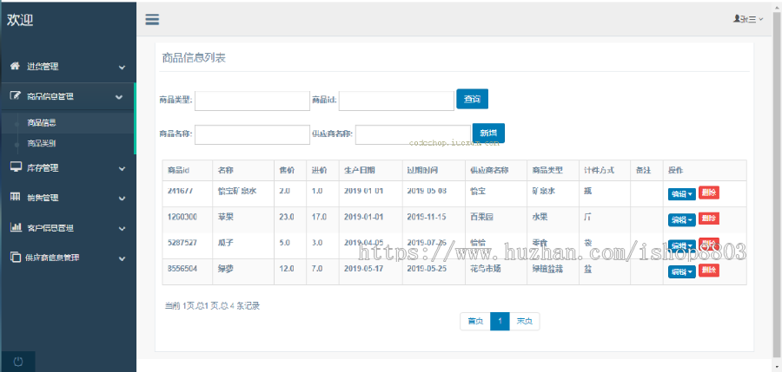Click the power icon at sidebar bottom

click(18, 362)
